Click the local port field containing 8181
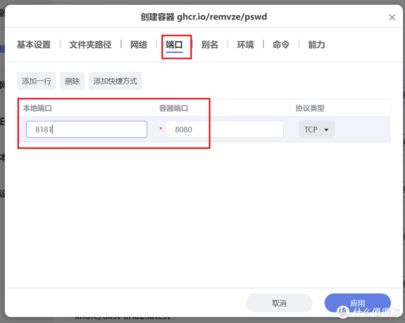The height and width of the screenshot is (323, 405). (86, 129)
